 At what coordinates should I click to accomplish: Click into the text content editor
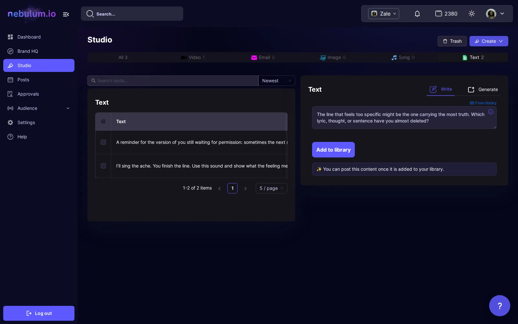[x=404, y=118]
